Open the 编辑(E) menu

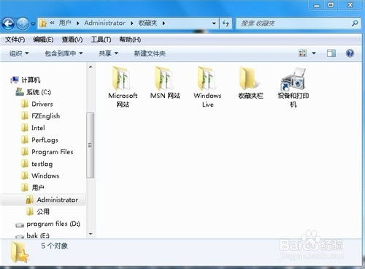coord(43,39)
